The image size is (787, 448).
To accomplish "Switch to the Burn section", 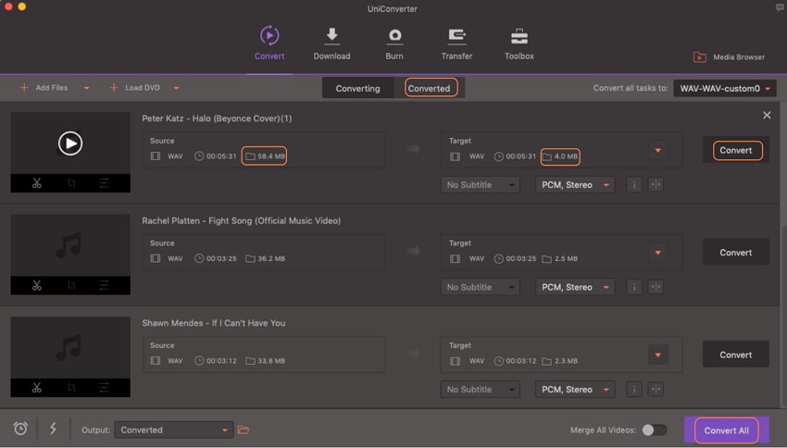I will point(394,44).
